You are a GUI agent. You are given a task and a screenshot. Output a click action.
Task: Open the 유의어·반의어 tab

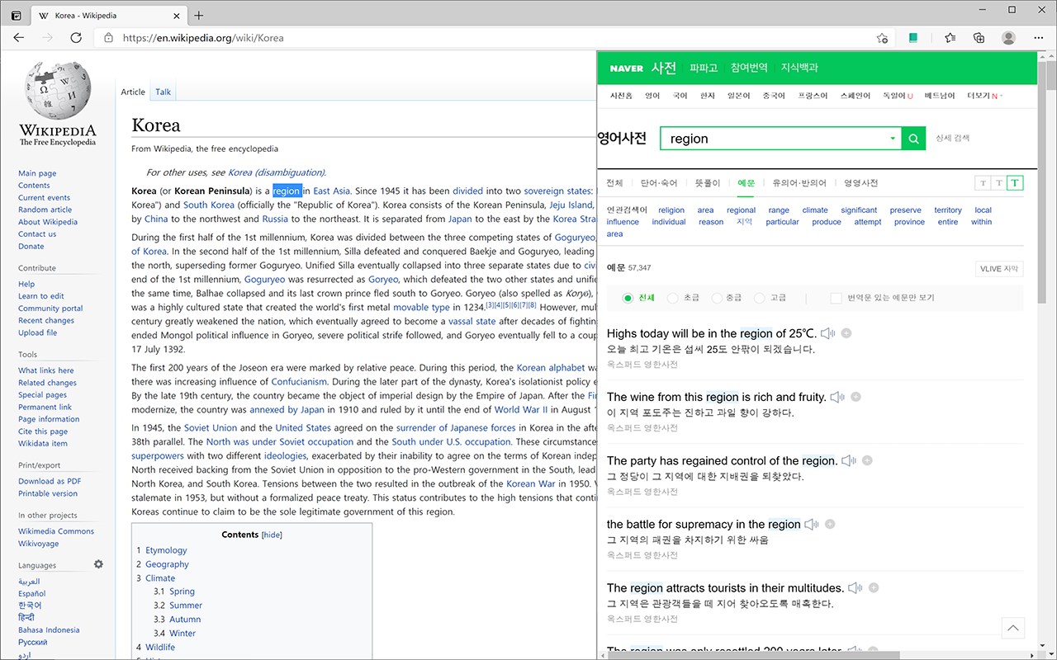click(799, 183)
